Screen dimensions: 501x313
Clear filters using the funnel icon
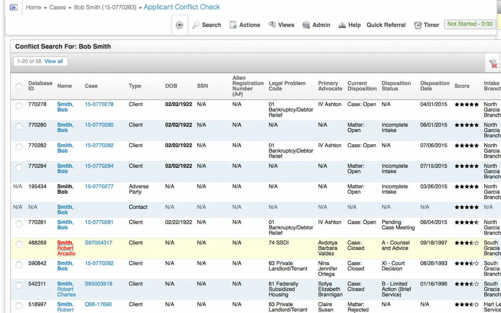coord(493,64)
